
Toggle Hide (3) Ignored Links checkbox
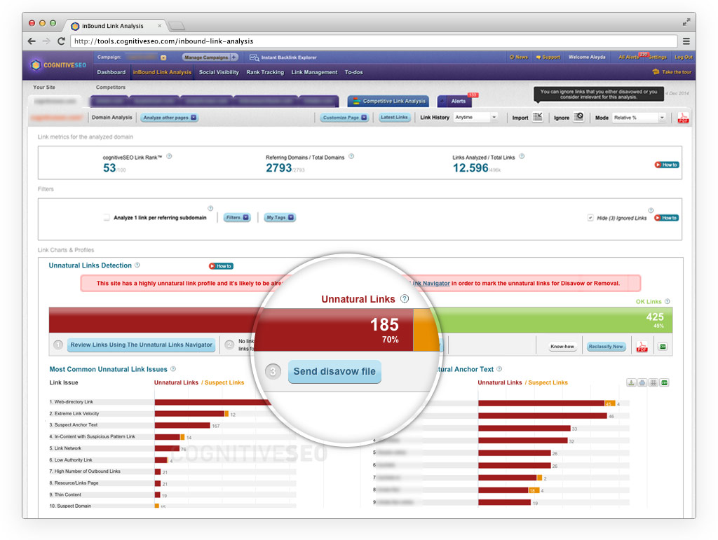590,218
